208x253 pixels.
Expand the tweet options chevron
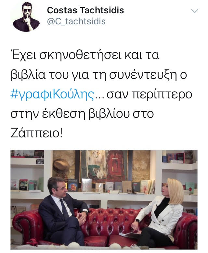(194, 11)
